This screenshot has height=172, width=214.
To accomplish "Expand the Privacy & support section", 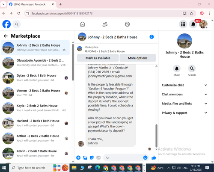I will click(184, 113).
